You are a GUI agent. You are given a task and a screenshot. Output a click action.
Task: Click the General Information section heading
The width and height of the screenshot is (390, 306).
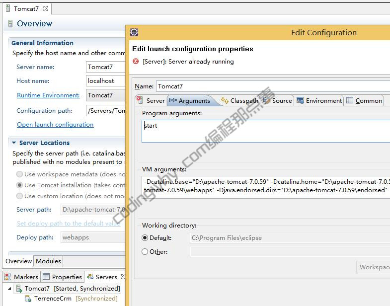(43, 43)
